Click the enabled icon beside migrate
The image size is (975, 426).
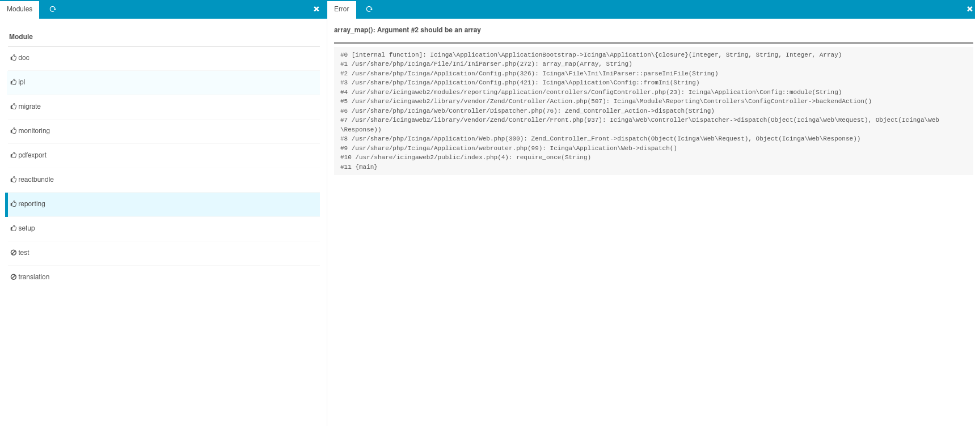click(14, 107)
